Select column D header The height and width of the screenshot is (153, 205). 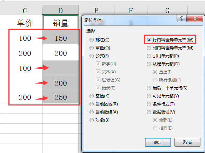(60, 10)
